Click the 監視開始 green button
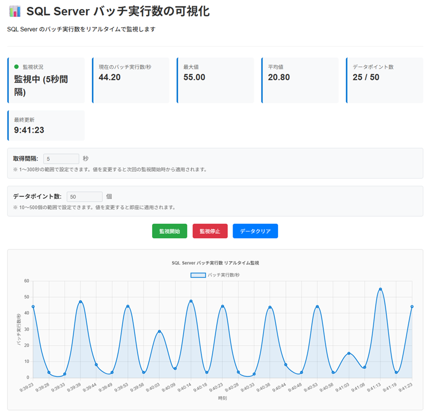 pyautogui.click(x=169, y=231)
